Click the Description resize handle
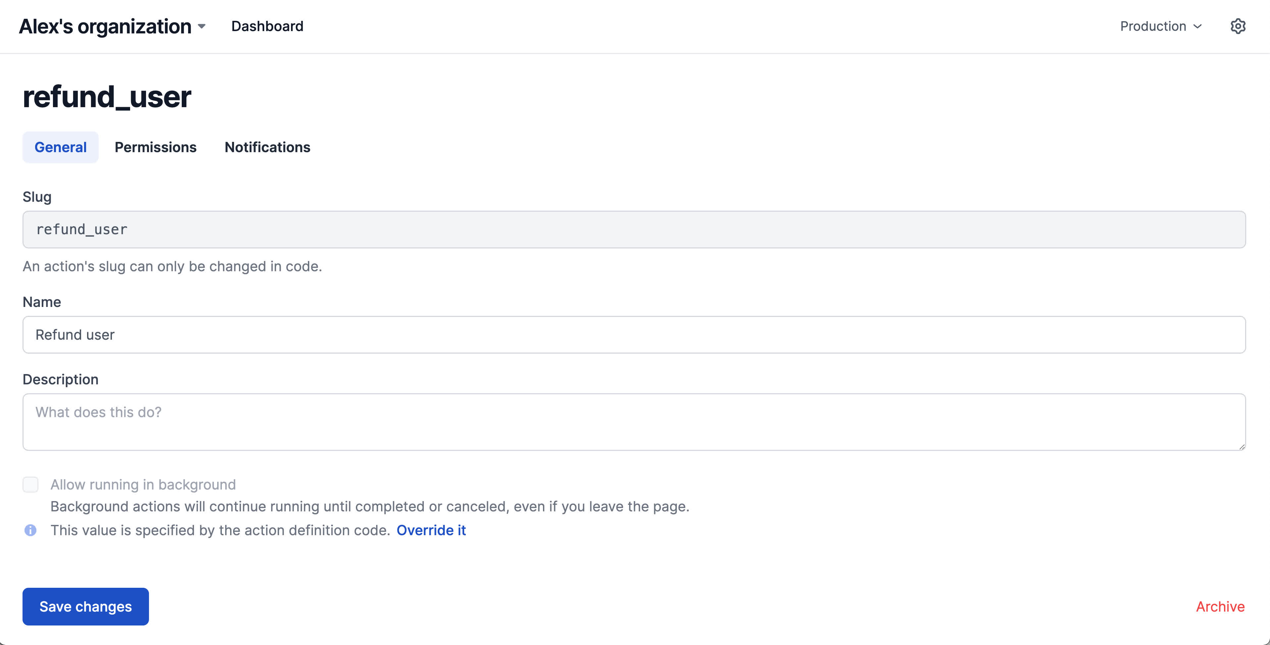Screen dimensions: 1270x645 pos(1242,447)
